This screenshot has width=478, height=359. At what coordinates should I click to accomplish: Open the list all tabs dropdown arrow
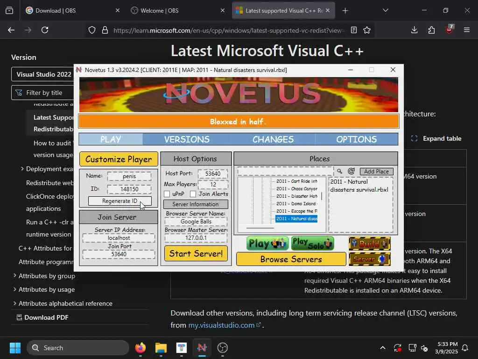385,10
